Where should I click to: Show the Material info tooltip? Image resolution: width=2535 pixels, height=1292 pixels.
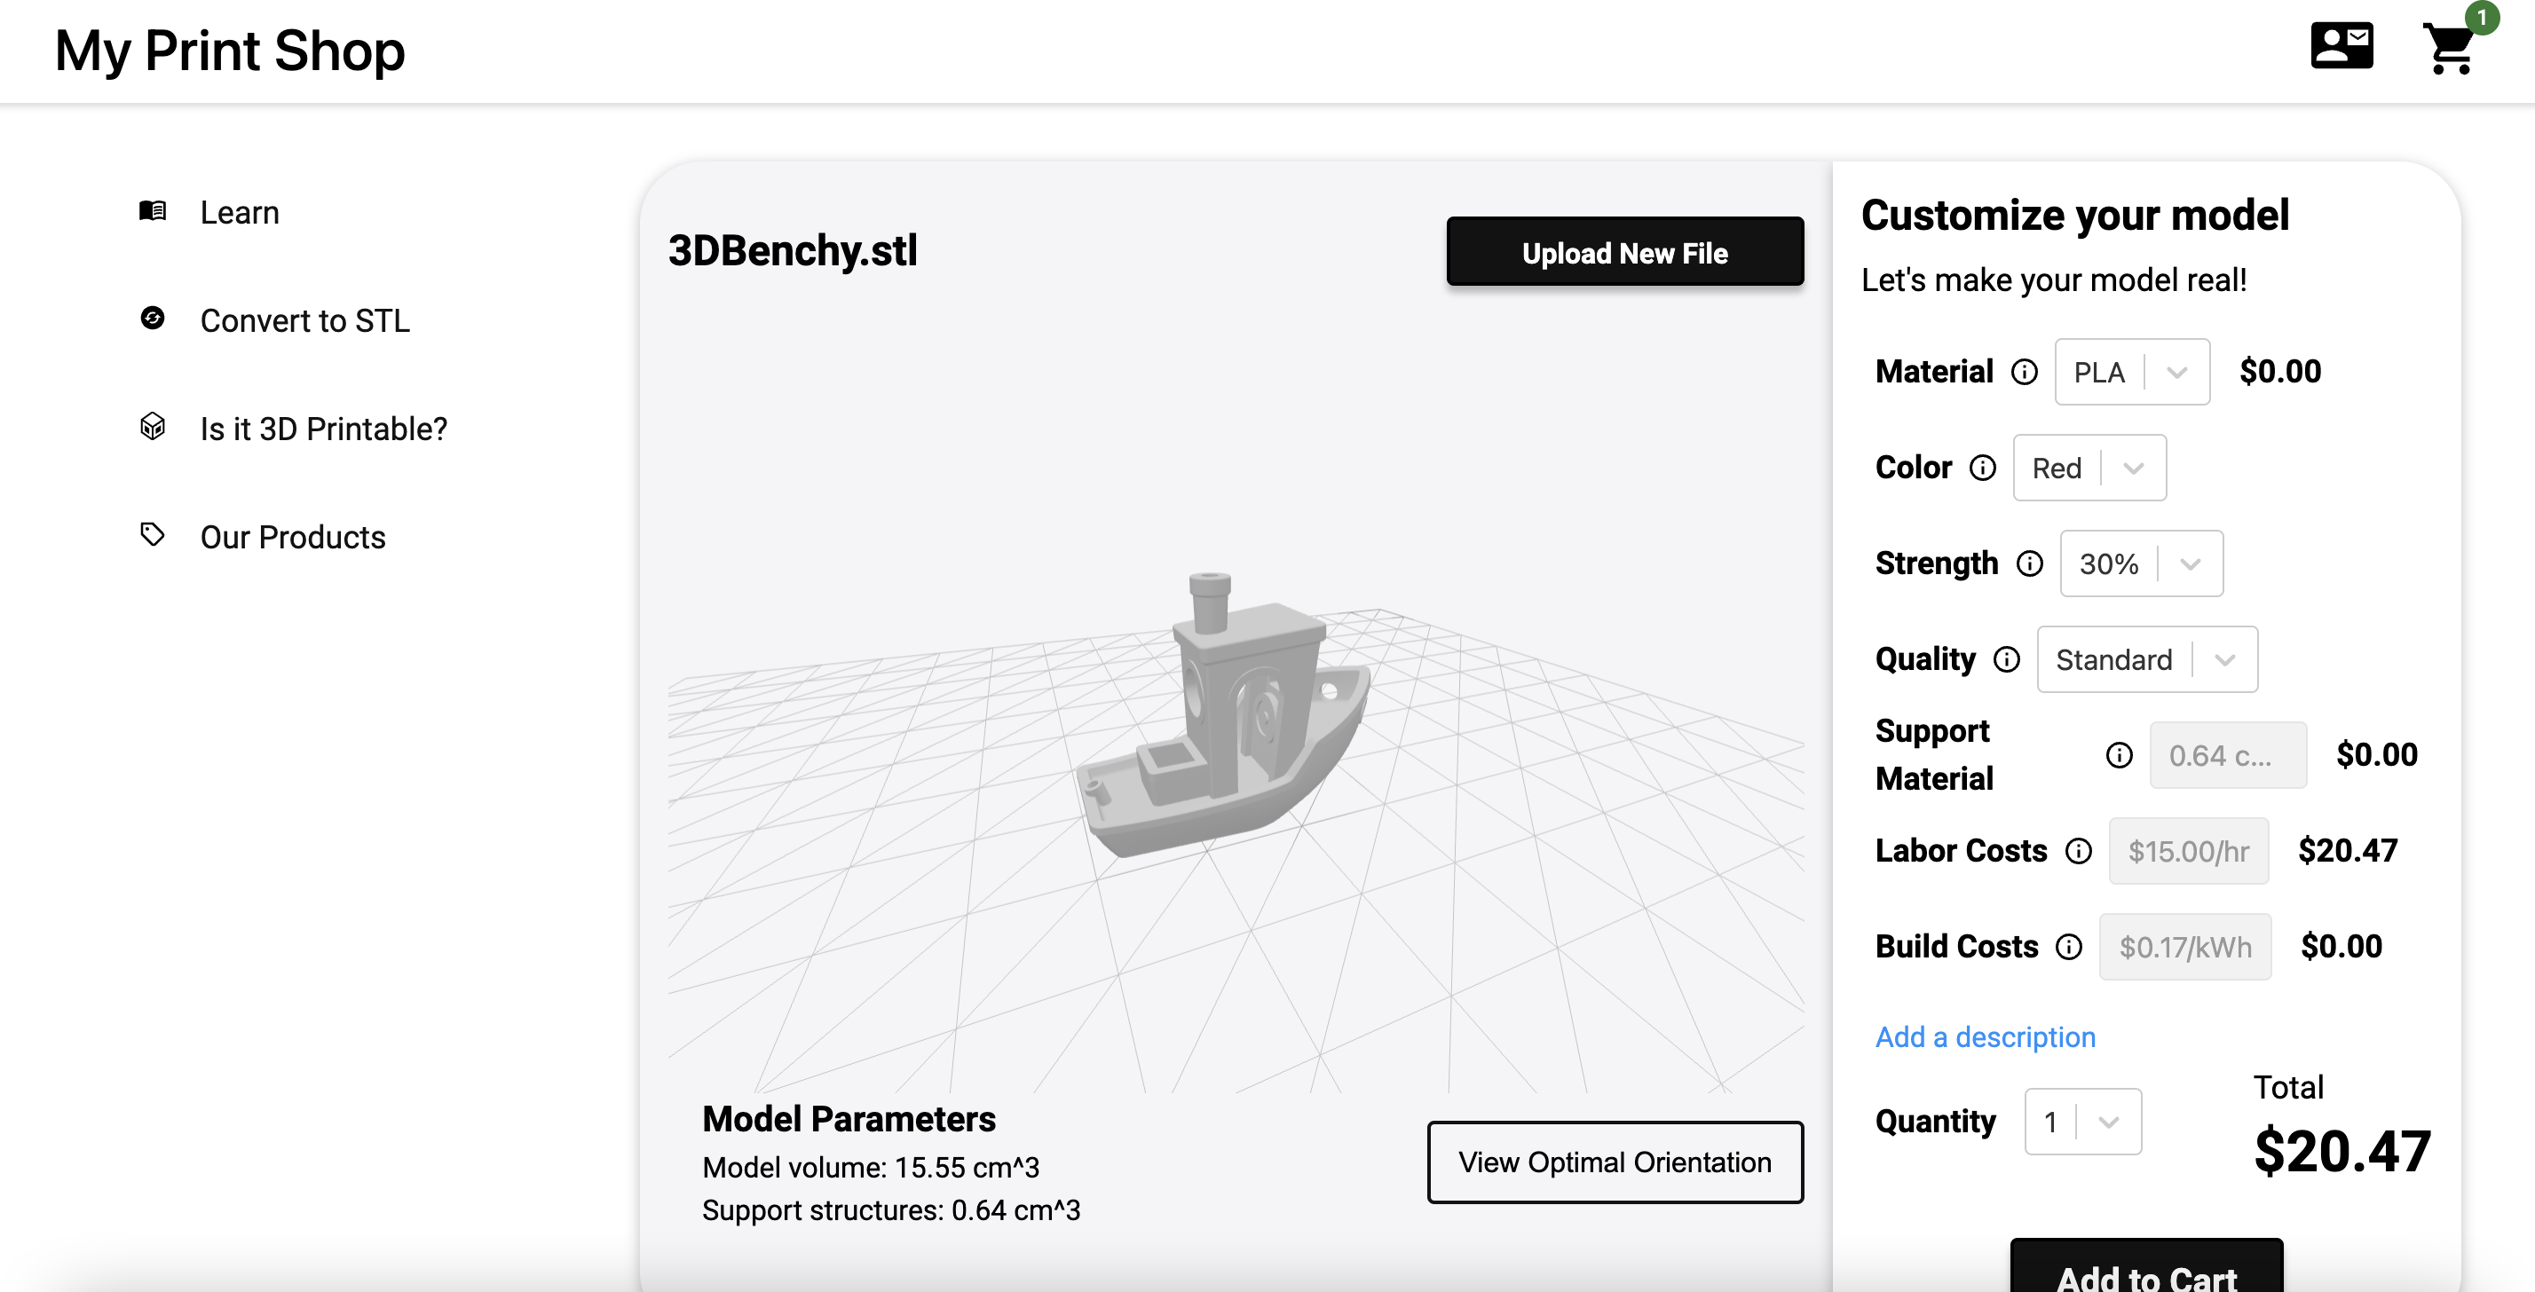click(2026, 372)
